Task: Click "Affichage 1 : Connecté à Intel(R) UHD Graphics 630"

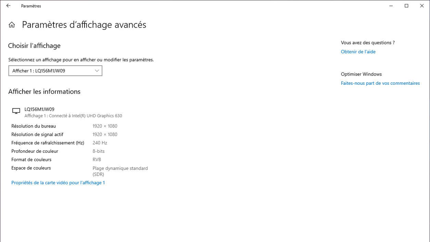Action: point(73,116)
